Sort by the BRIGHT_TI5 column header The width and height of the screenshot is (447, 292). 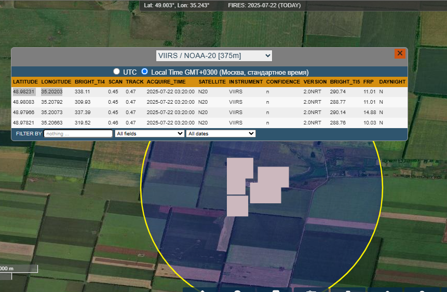coord(345,82)
